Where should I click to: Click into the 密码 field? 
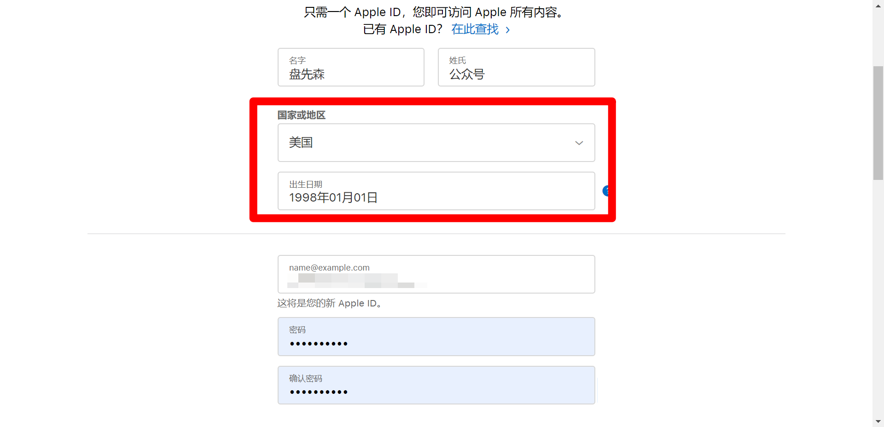(436, 336)
